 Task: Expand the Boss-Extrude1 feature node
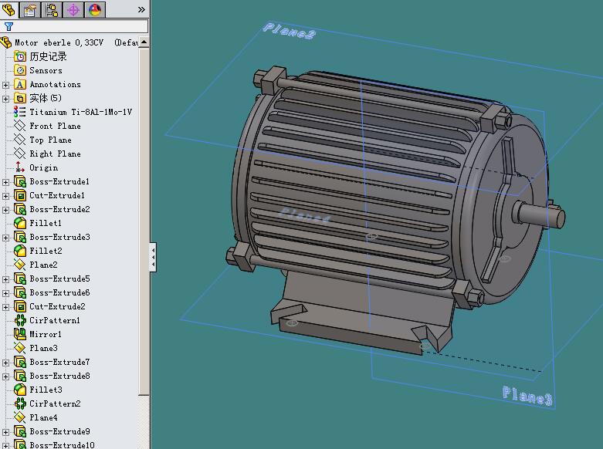click(x=6, y=182)
